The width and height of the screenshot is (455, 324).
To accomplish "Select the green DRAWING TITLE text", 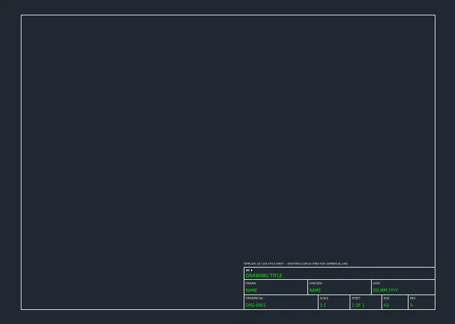I will (x=264, y=276).
